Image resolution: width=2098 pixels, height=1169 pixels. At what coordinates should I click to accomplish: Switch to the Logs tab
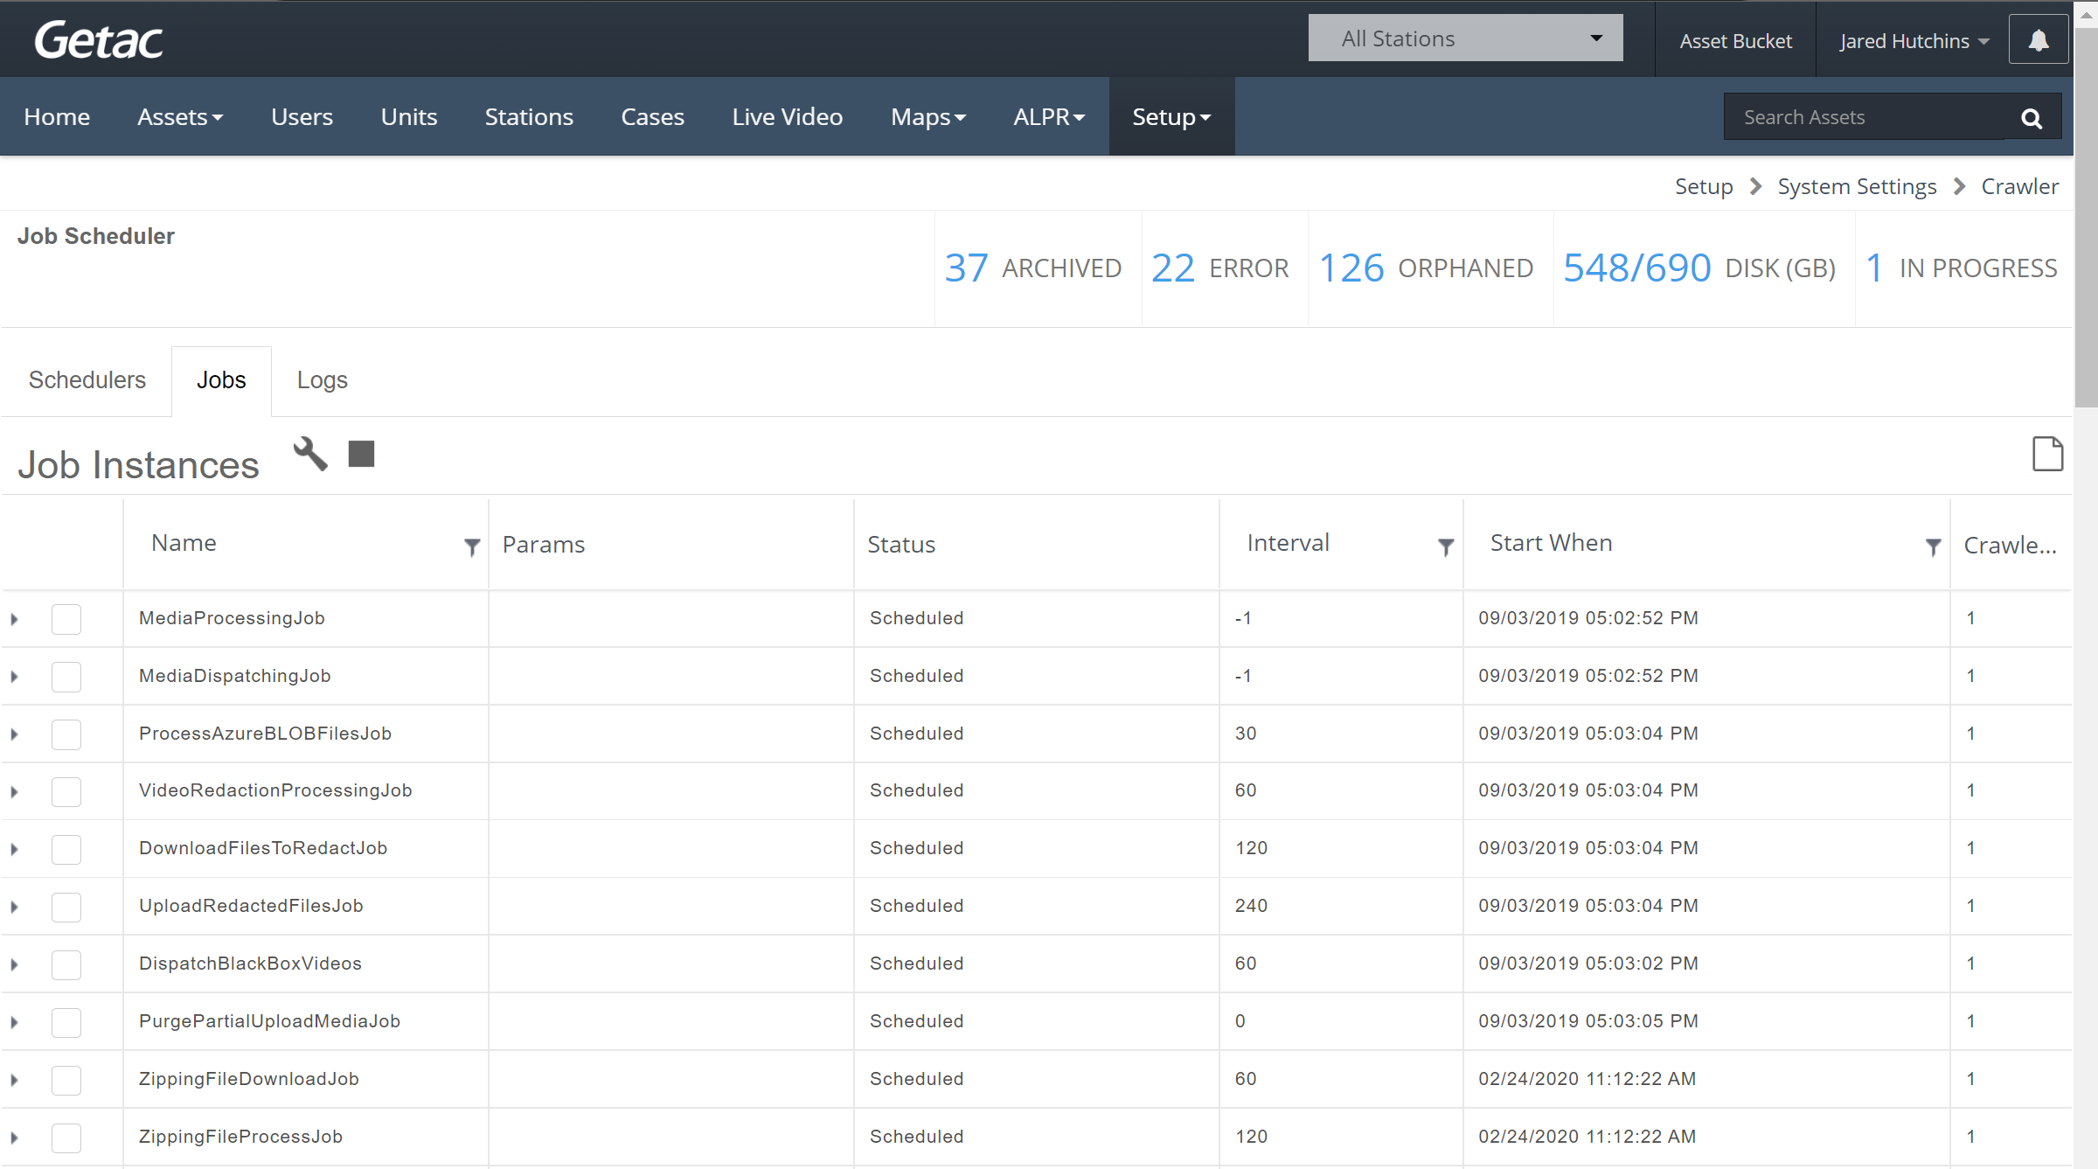coord(322,380)
